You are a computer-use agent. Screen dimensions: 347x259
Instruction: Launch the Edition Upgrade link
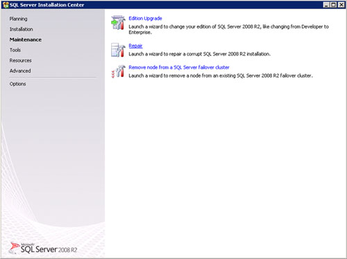pyautogui.click(x=145, y=19)
